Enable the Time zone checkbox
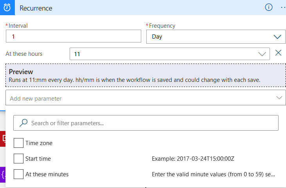This screenshot has width=286, height=188. 18,143
